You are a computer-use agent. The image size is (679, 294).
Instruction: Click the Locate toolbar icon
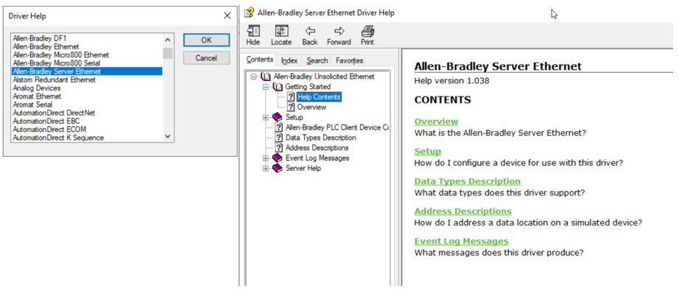pyautogui.click(x=281, y=31)
